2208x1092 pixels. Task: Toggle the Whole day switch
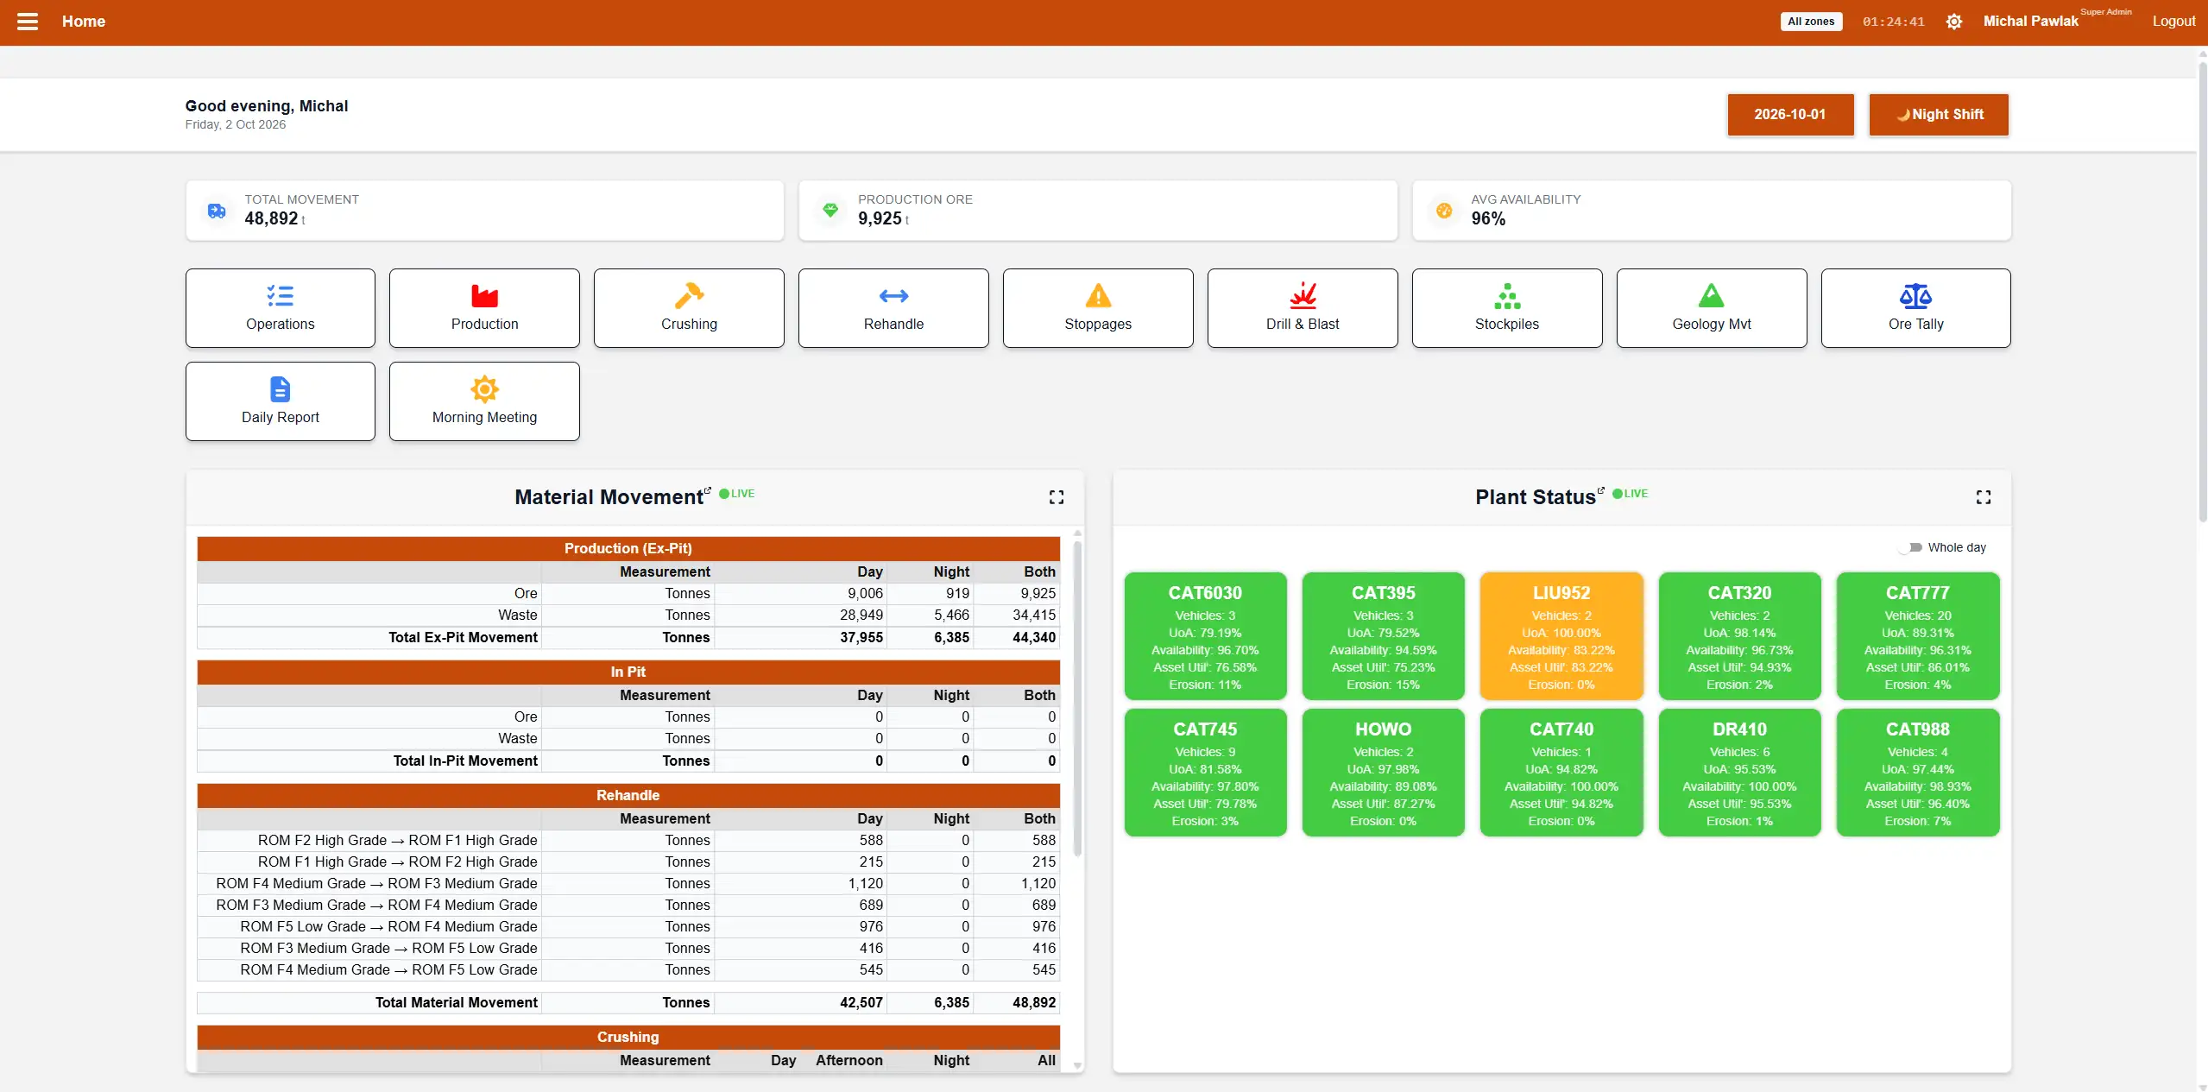(x=1910, y=547)
